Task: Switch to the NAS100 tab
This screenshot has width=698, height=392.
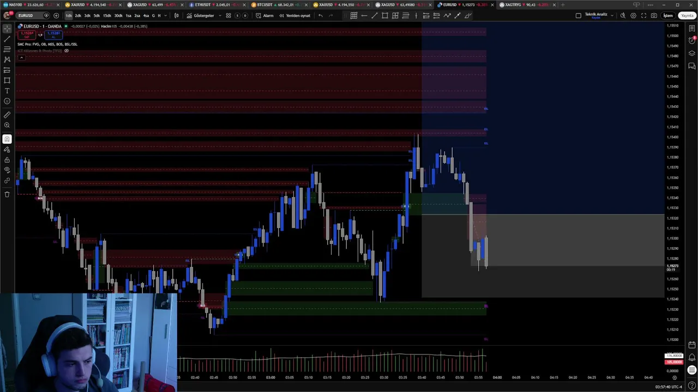Action: [x=31, y=5]
